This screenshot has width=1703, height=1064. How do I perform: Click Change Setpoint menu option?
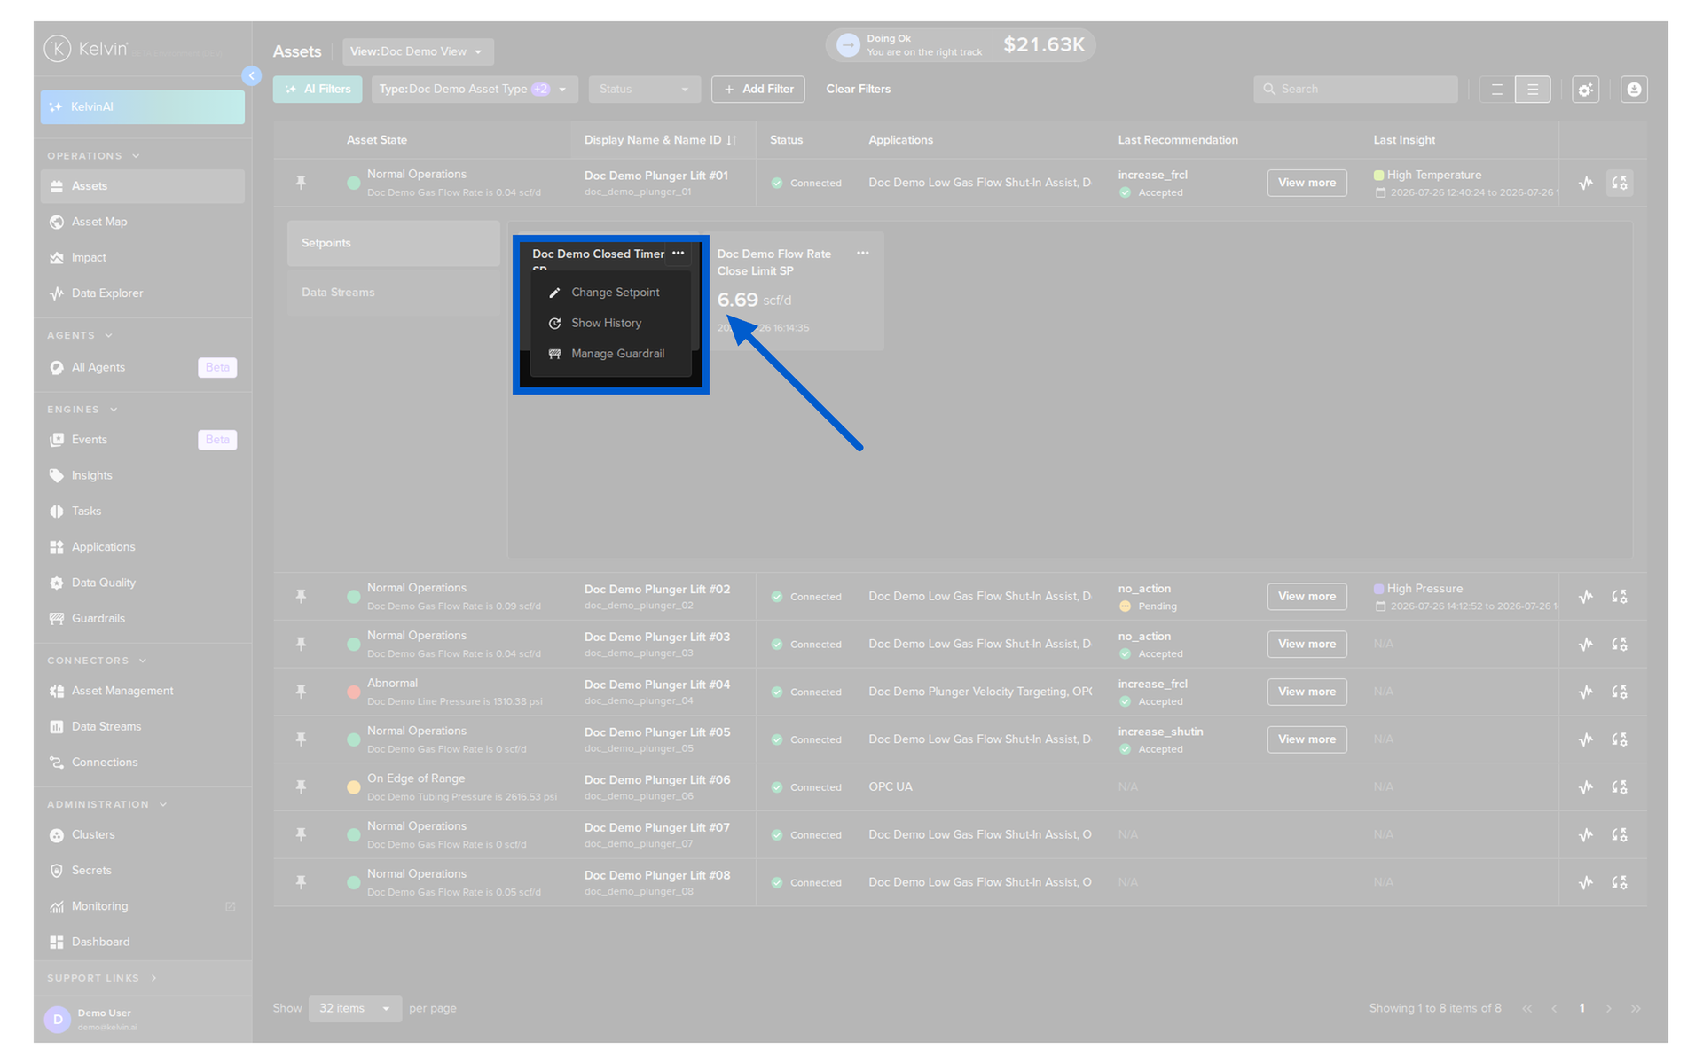[610, 293]
